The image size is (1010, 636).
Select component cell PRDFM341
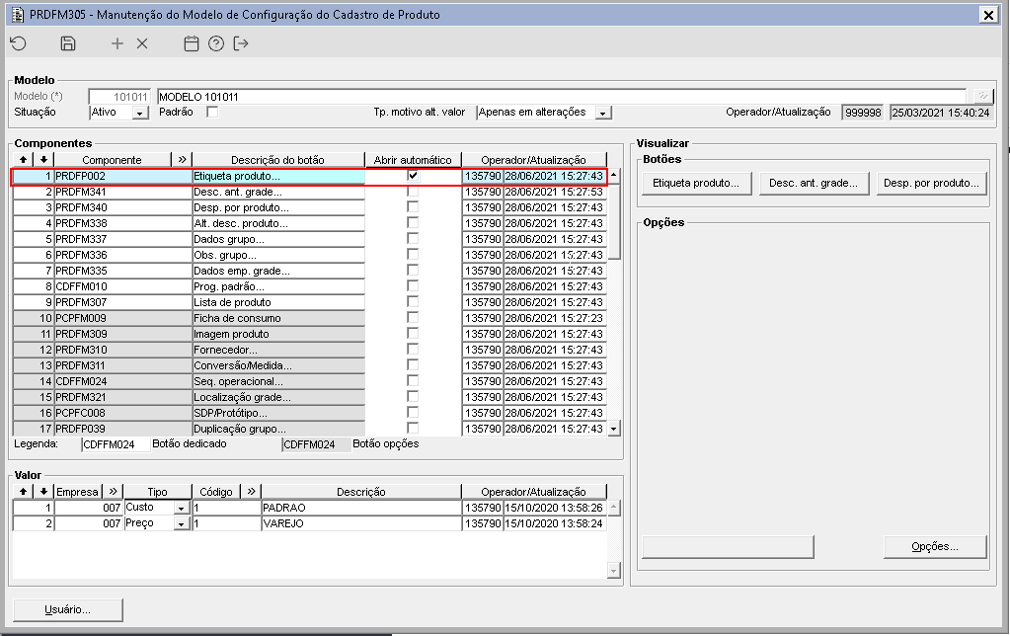click(122, 192)
